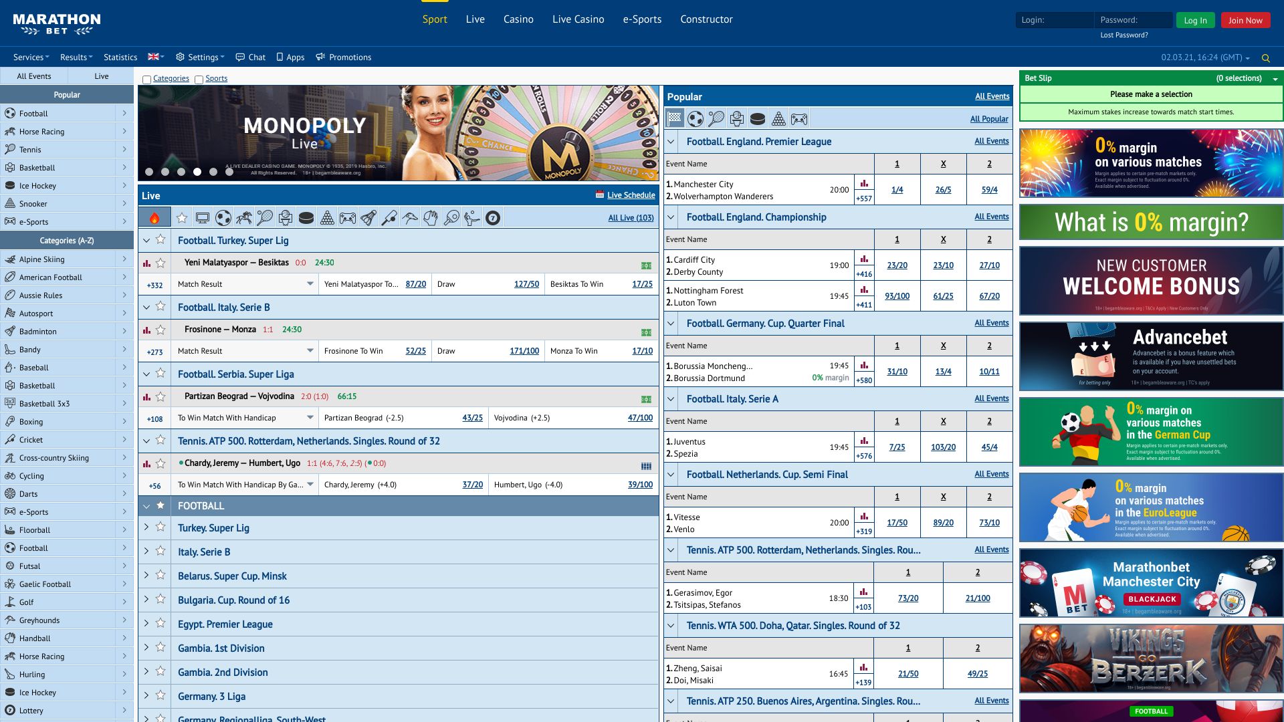1284x722 pixels.
Task: Open the Statistics menu item
Action: [120, 57]
